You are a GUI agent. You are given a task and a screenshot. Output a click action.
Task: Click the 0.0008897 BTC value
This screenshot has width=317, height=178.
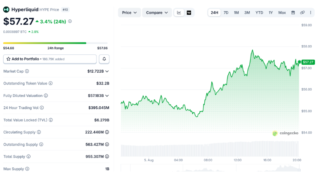tap(15, 32)
